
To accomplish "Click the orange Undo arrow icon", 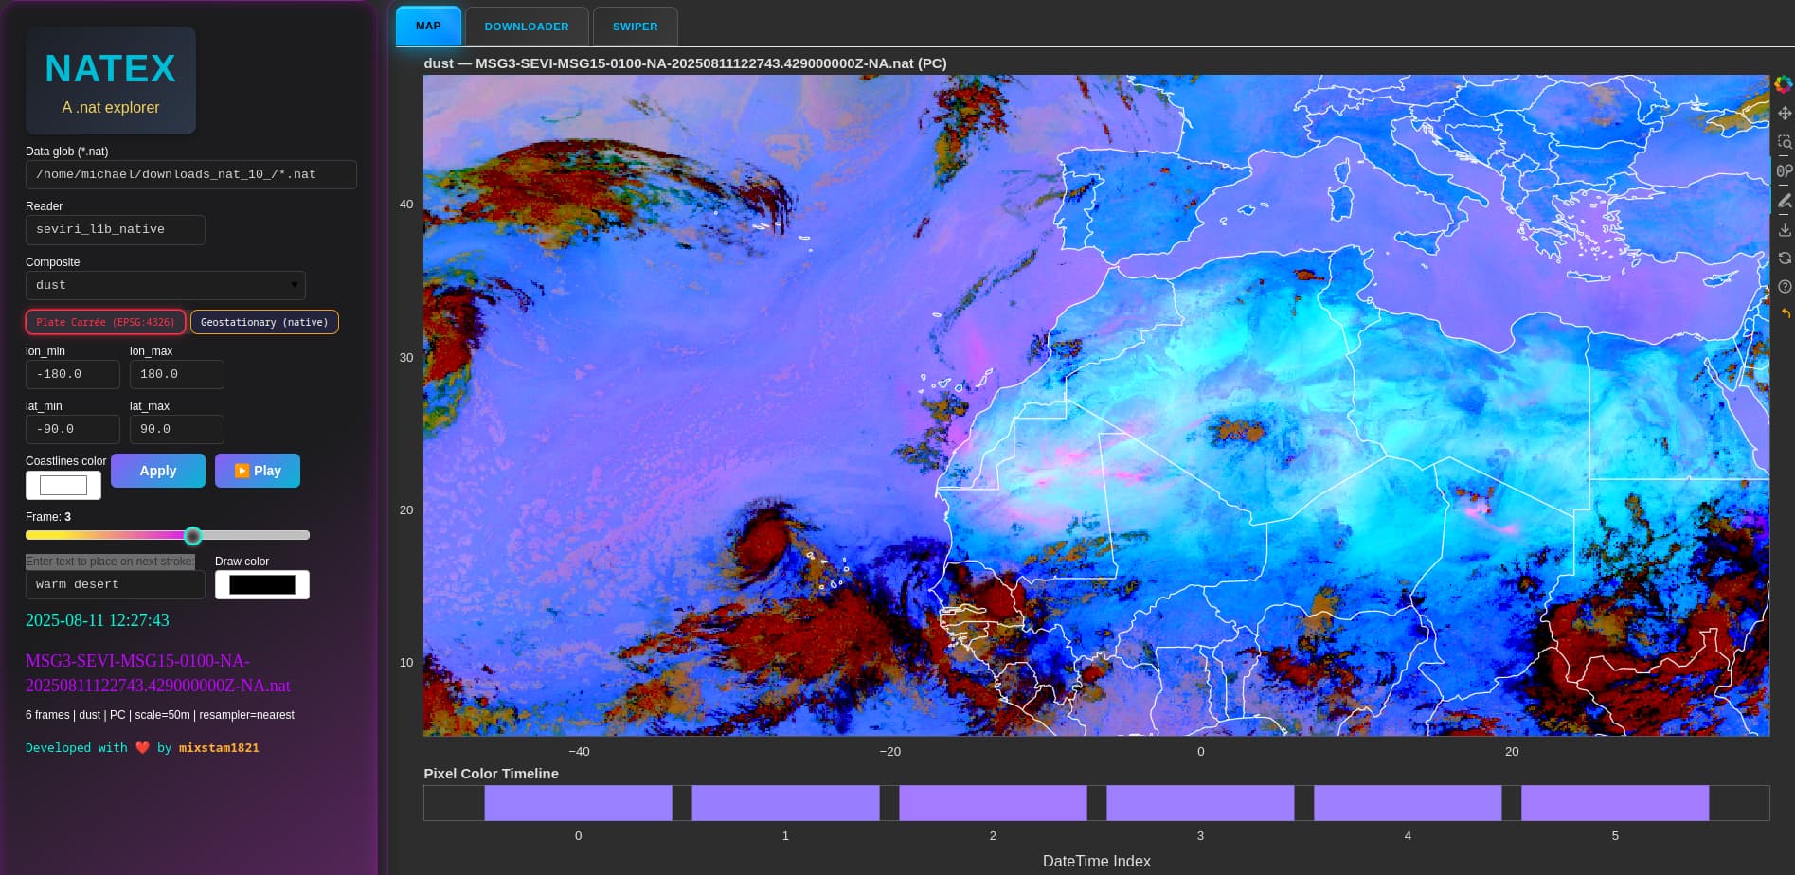I will click(x=1785, y=313).
